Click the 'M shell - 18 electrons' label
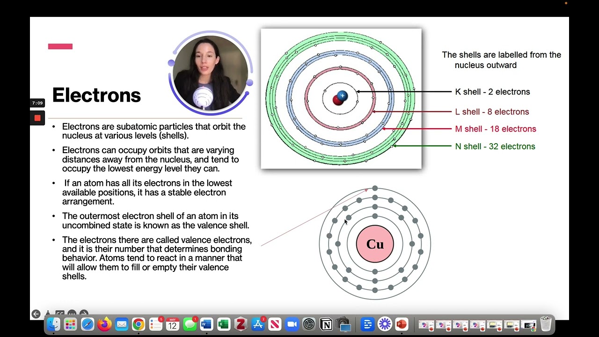 [x=496, y=129]
